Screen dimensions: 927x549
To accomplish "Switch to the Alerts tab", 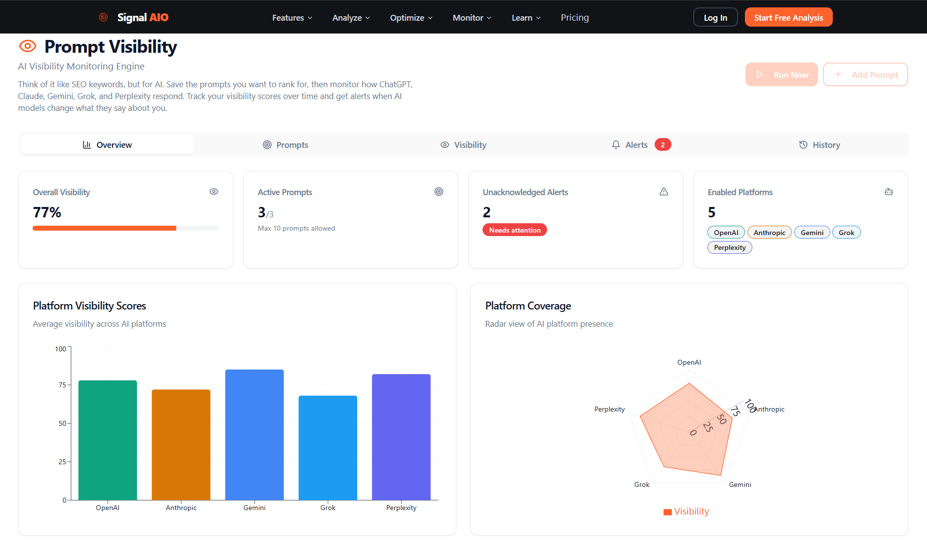I will click(x=641, y=144).
